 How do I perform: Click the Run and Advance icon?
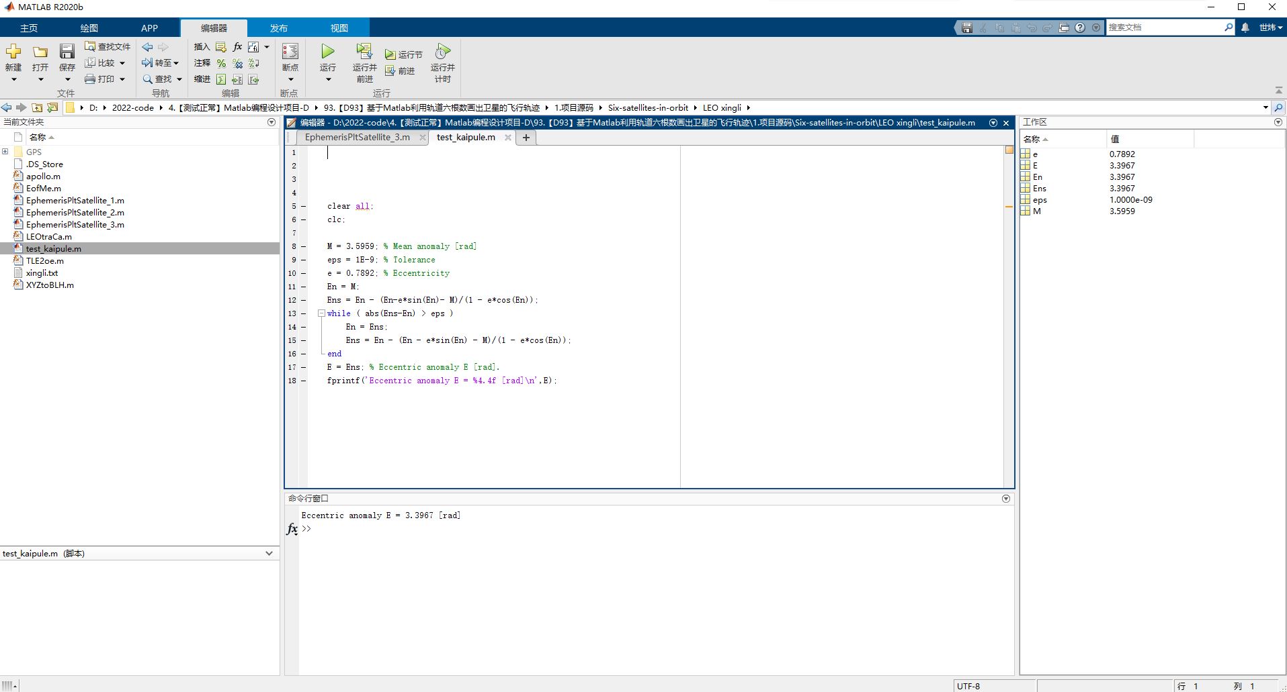tap(364, 52)
